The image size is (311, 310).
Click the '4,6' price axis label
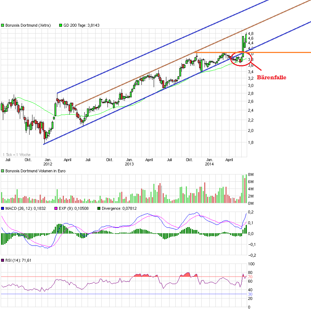click(x=251, y=39)
